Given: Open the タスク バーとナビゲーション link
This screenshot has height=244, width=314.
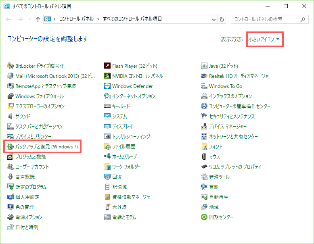Looking at the screenshot, I should coord(39,126).
